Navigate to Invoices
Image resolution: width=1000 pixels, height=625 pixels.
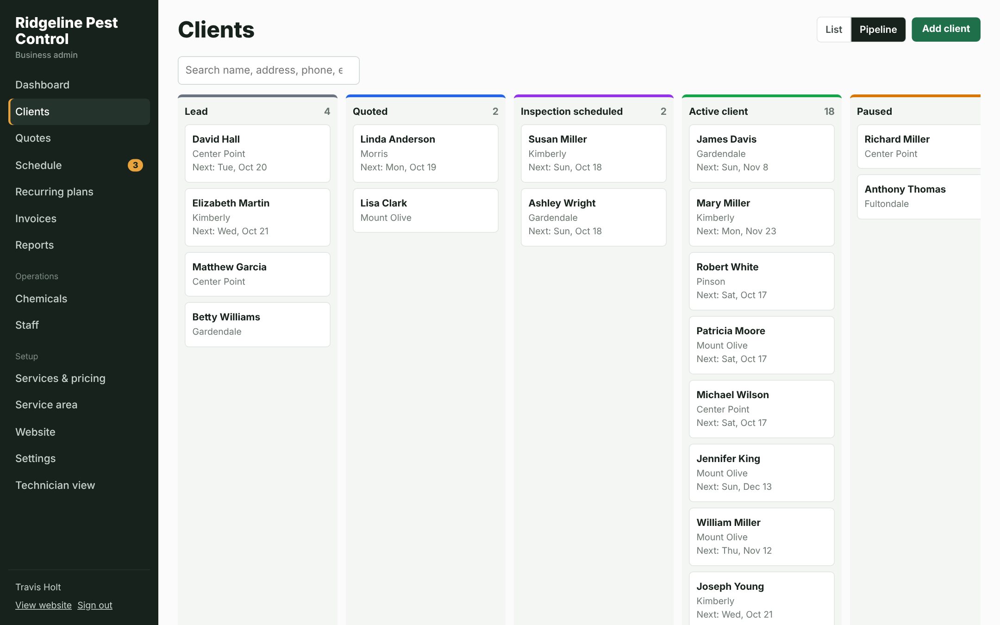pyautogui.click(x=79, y=219)
